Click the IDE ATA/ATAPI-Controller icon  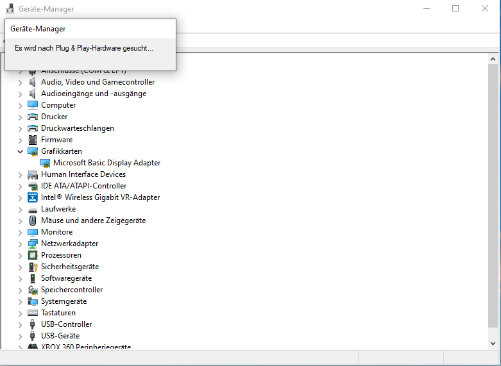pyautogui.click(x=33, y=186)
